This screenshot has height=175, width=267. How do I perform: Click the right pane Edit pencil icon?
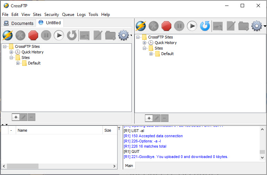click(231, 26)
